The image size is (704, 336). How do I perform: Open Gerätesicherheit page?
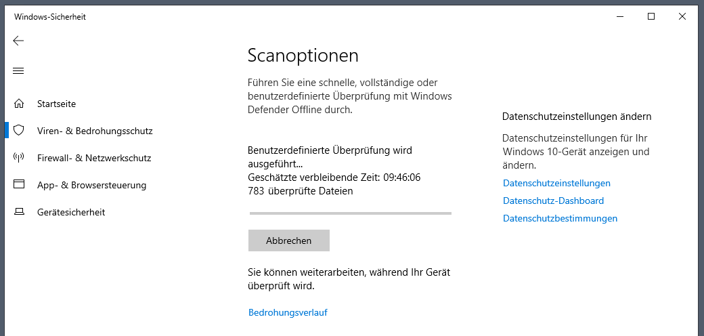[x=71, y=212]
